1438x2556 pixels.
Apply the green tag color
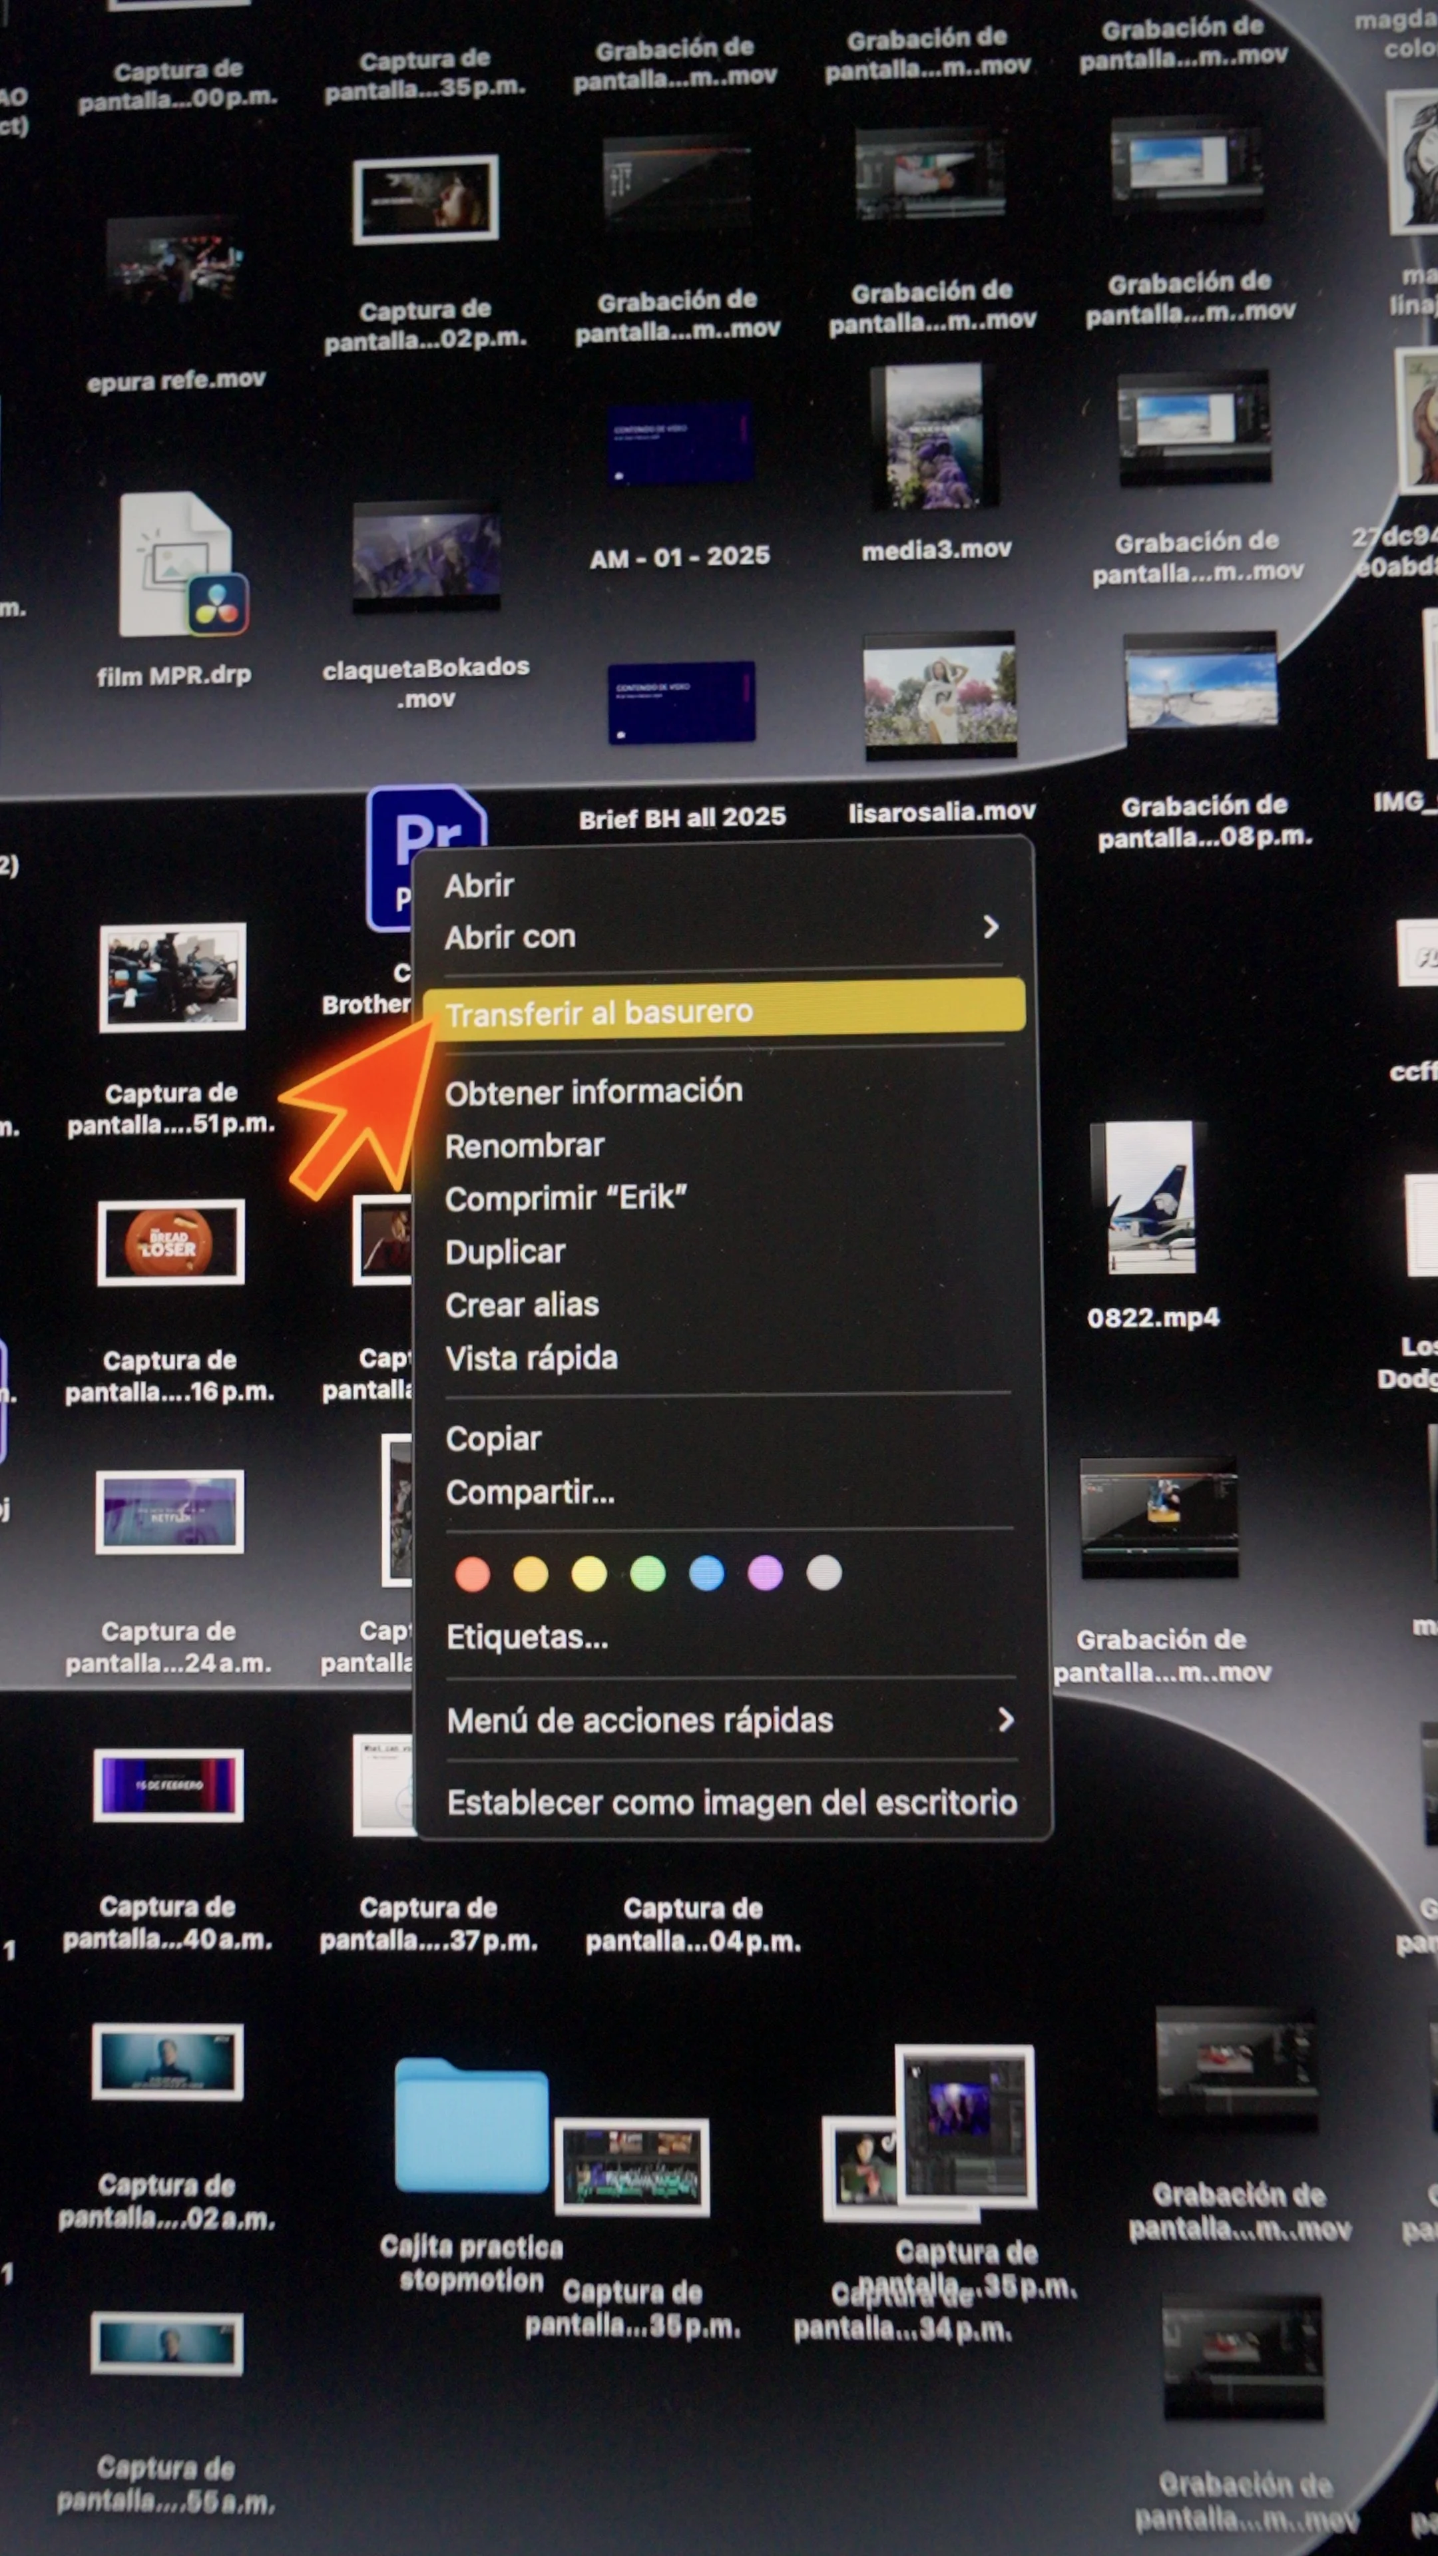coord(648,1573)
